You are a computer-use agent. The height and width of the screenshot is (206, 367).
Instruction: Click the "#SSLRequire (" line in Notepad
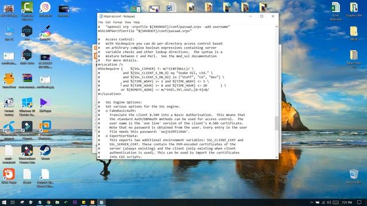pyautogui.click(x=146, y=69)
